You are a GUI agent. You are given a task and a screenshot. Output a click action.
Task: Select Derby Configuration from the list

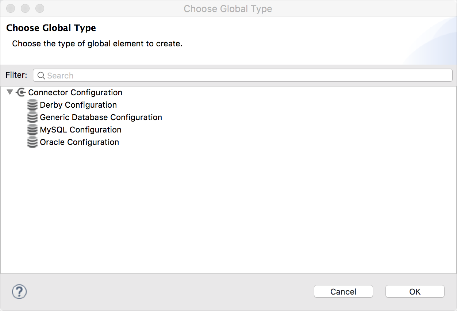point(78,105)
